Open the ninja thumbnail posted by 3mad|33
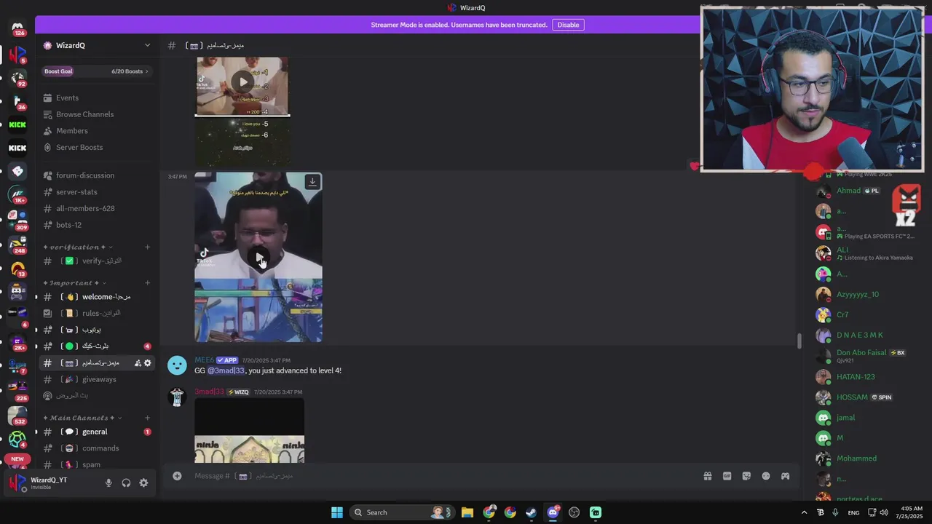This screenshot has width=932, height=524. tap(249, 431)
